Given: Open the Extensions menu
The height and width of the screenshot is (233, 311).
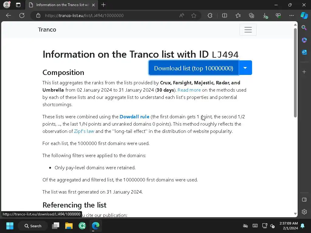Looking at the screenshot, I should click(210, 15).
